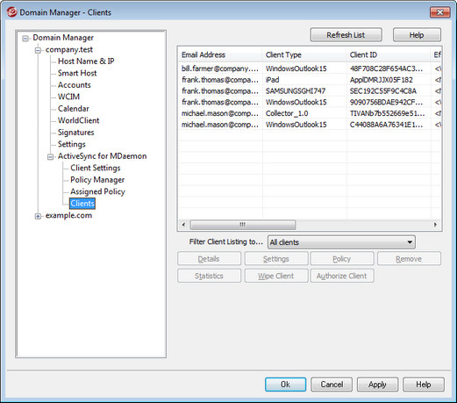Collapse the ActiveSync for MDaemon node
Image resolution: width=457 pixels, height=403 pixels.
[51, 156]
